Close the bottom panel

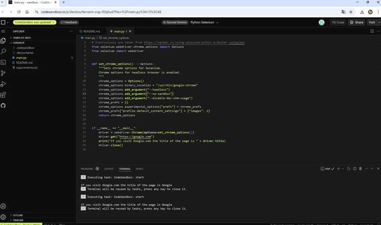pos(378,169)
